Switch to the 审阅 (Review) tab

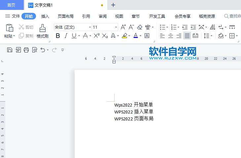pyautogui.click(x=103, y=16)
